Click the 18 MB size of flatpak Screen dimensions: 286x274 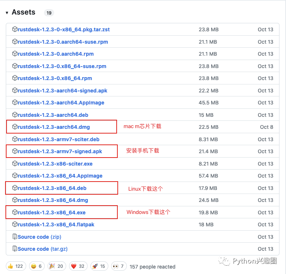[206, 225]
